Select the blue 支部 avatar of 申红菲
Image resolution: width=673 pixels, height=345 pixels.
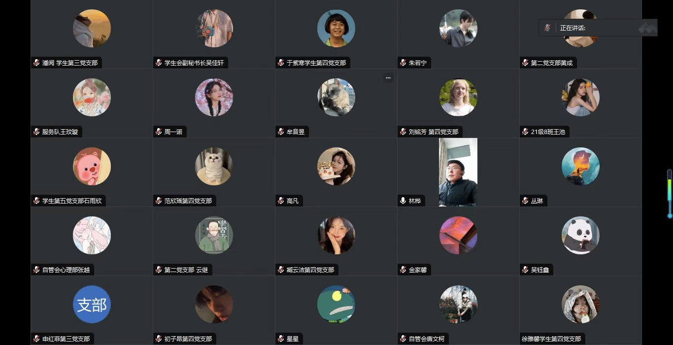pyautogui.click(x=92, y=305)
